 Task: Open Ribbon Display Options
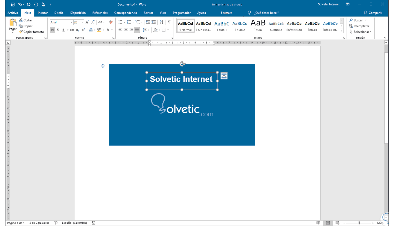[x=348, y=4]
